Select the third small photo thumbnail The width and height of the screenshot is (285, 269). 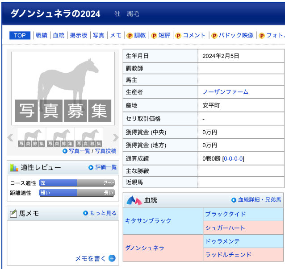tap(89, 137)
